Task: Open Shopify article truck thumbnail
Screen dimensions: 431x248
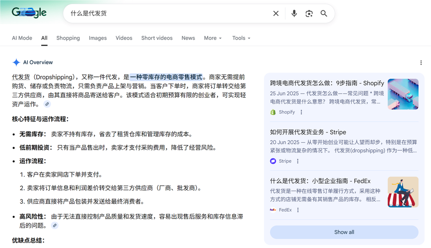Action: 403,94
